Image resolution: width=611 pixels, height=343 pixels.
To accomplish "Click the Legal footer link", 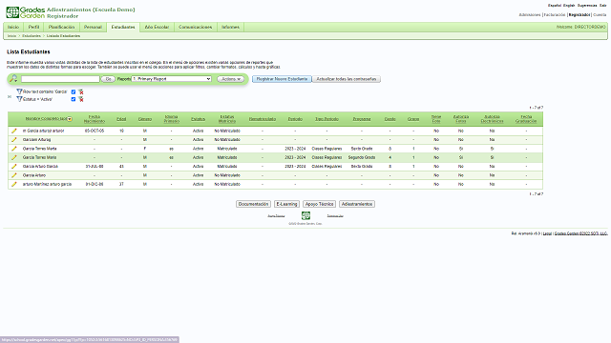I will [x=547, y=233].
